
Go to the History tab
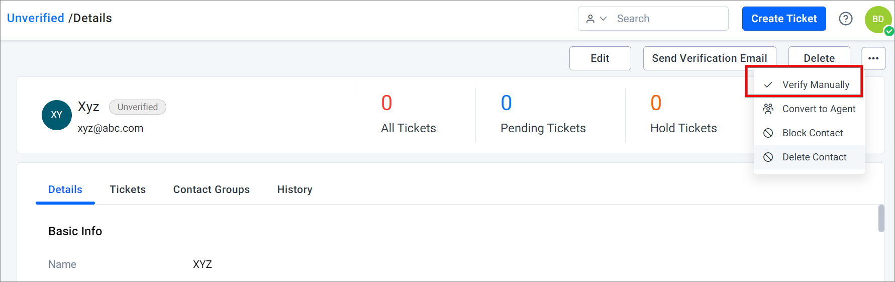pyautogui.click(x=295, y=190)
